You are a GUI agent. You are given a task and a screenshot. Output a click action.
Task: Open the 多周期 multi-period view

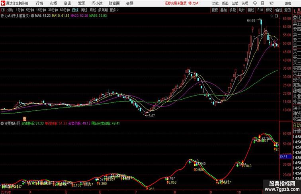[103, 10]
